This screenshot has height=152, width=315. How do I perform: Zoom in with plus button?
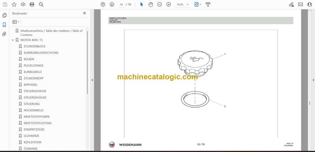point(168,5)
